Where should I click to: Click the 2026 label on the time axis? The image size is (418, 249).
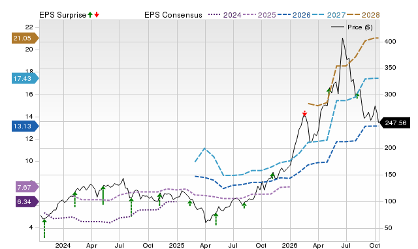pos(290,245)
